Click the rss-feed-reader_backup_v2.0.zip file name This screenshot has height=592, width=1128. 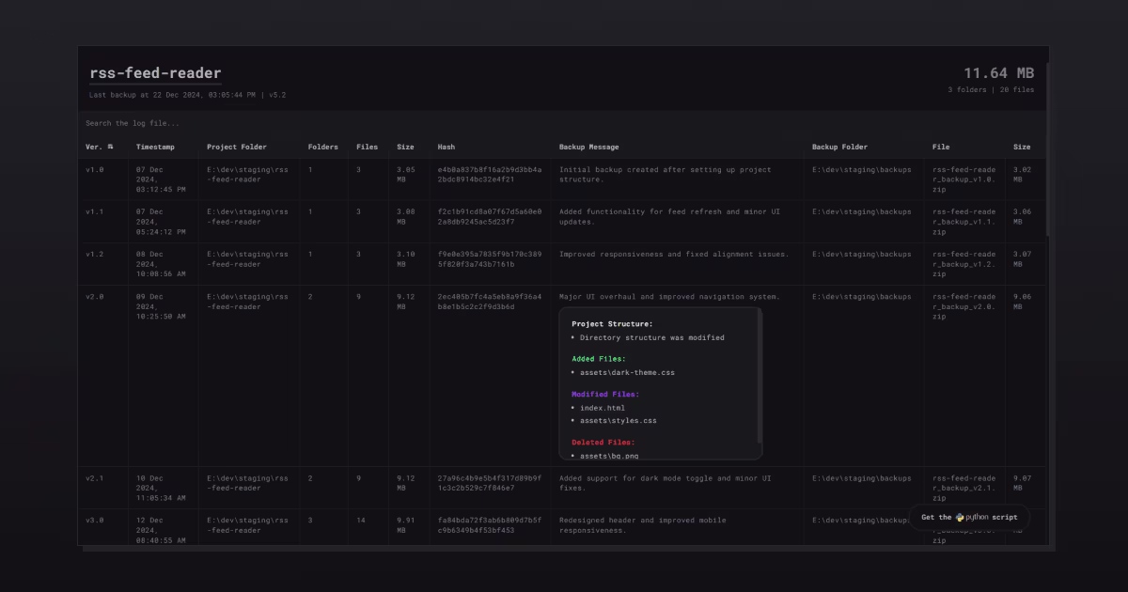coord(963,306)
